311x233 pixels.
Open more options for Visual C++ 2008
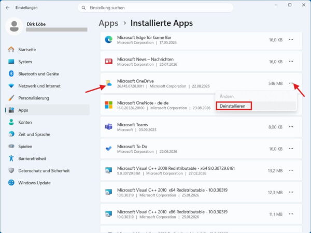291,170
